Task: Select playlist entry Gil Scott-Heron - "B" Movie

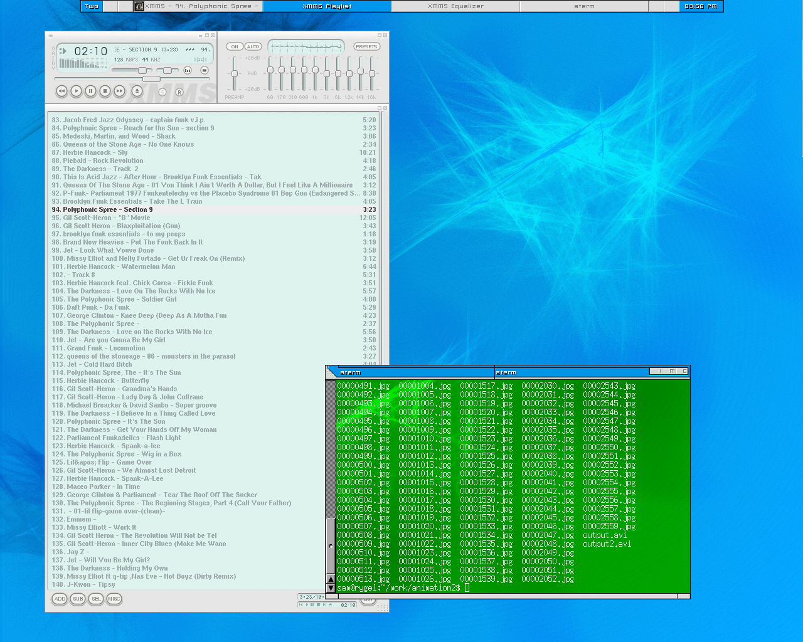Action: click(214, 218)
